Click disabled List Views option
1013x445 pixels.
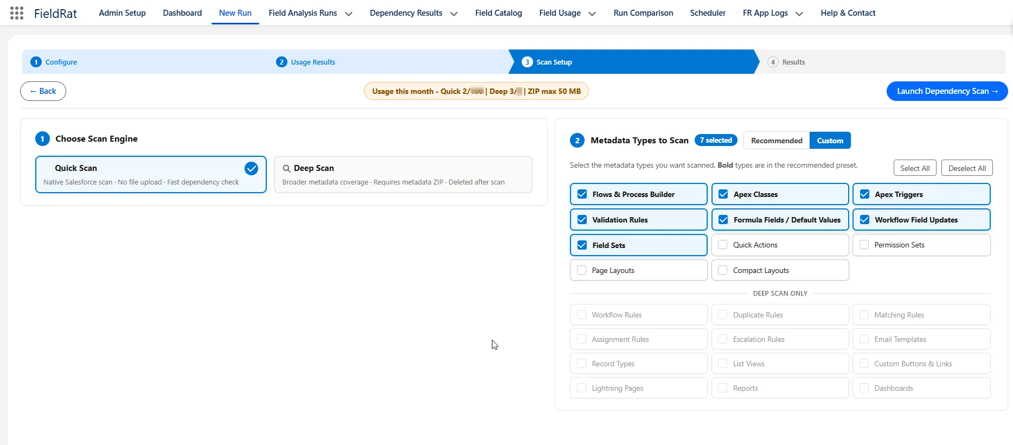click(780, 364)
